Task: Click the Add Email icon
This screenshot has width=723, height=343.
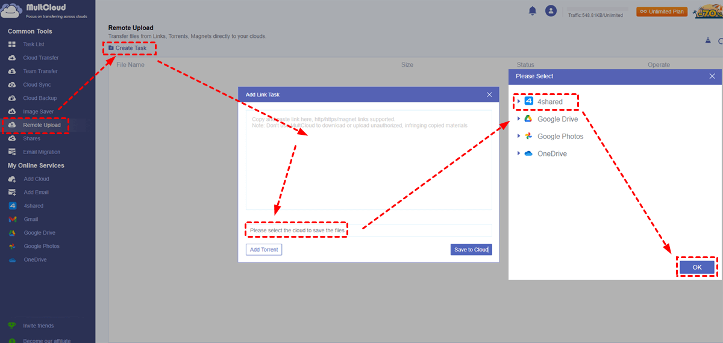Action: [11, 193]
